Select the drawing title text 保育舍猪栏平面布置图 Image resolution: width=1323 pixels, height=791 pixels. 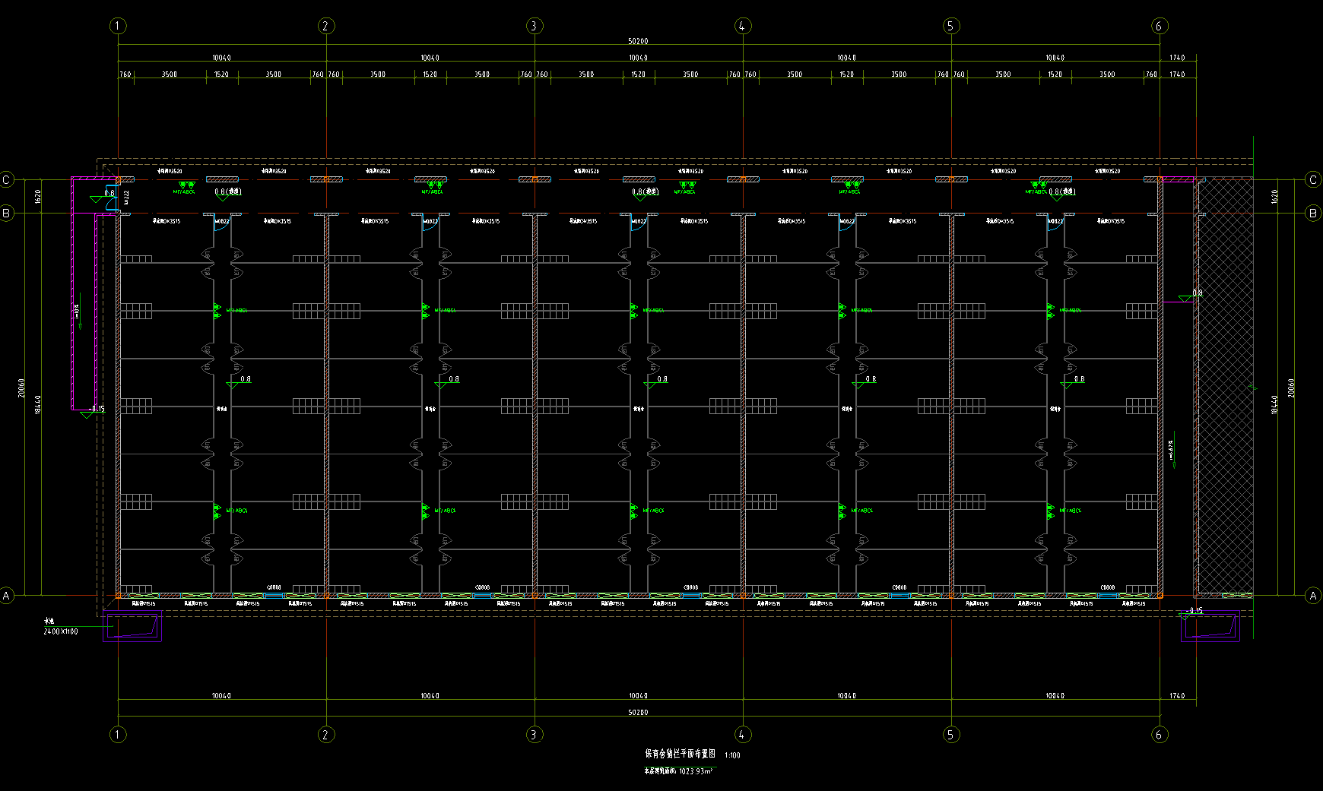pyautogui.click(x=680, y=754)
